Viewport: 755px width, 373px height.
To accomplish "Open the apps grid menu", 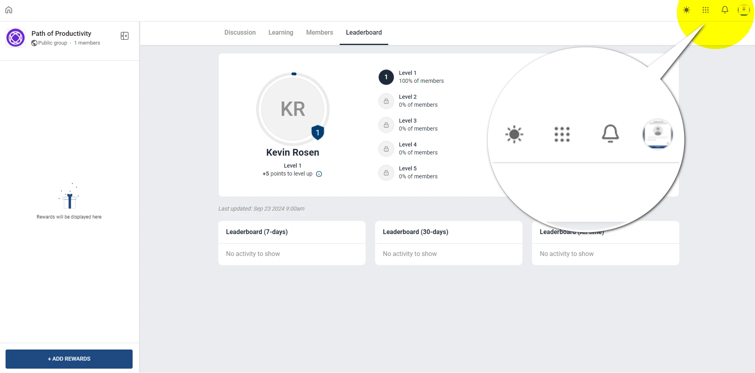I will (706, 10).
